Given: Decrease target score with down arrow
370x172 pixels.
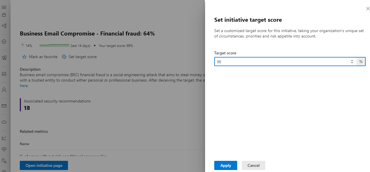Looking at the screenshot, I should 352,63.
